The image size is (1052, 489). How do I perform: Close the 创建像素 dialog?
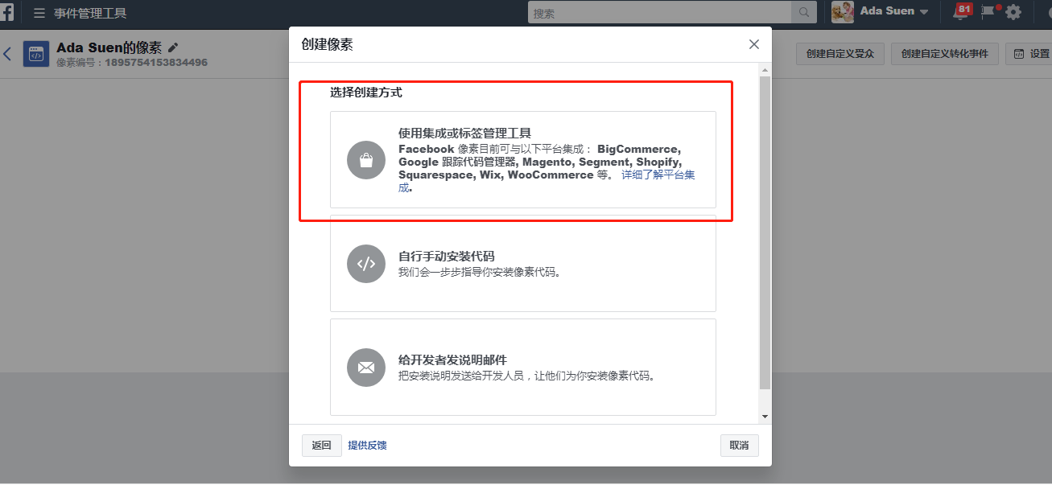753,44
